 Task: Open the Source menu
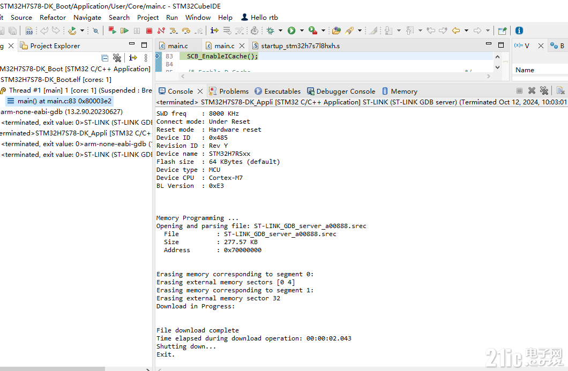(21, 17)
